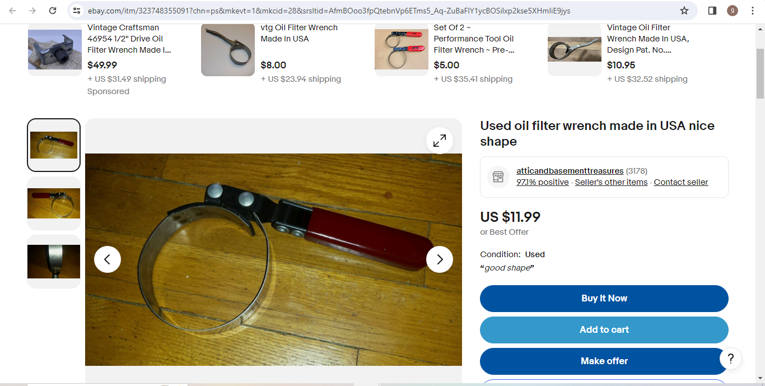Click the page vertical scrollbar
The height and width of the screenshot is (386, 765).
tap(760, 73)
